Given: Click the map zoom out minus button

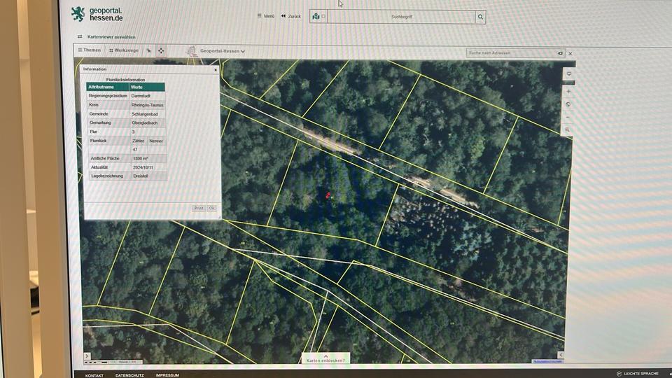Looking at the screenshot, I should pyautogui.click(x=568, y=117).
